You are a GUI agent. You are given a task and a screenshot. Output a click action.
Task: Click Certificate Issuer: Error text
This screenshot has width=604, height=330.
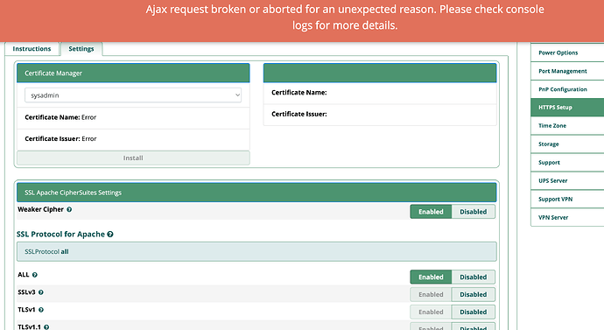(x=60, y=139)
